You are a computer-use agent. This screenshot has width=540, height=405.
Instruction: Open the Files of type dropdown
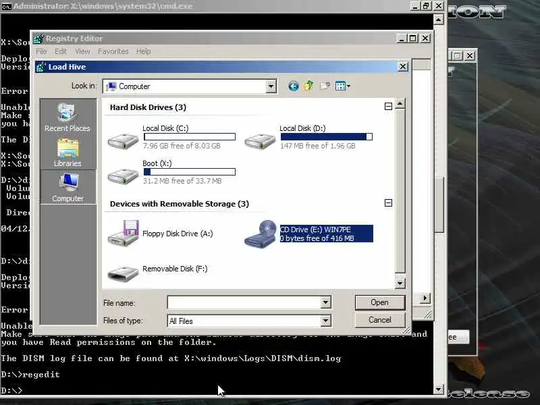coord(325,321)
